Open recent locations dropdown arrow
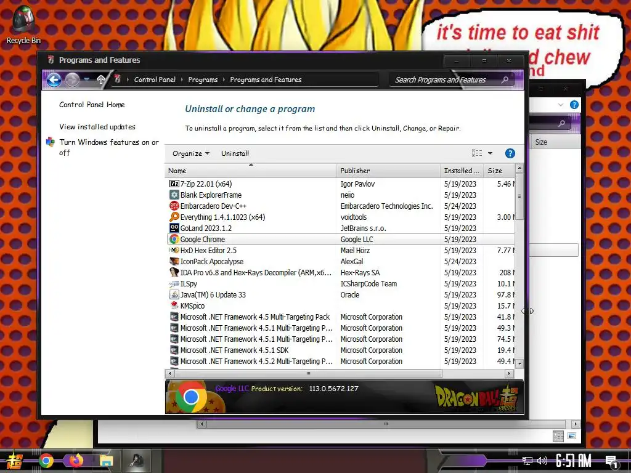 pos(86,79)
